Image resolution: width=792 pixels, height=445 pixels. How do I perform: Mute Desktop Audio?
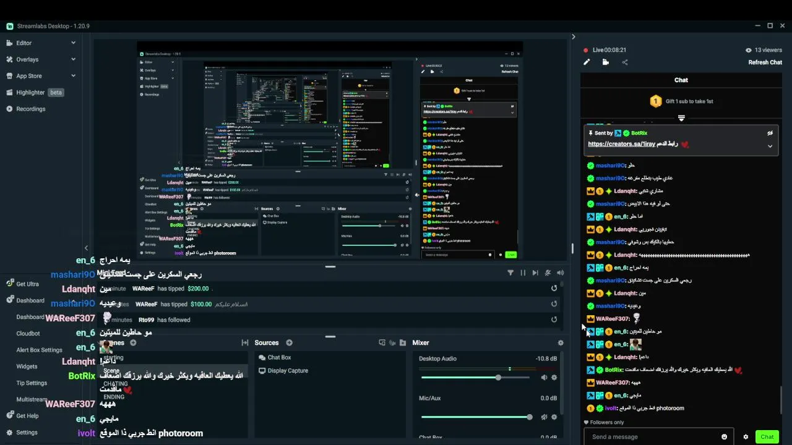click(544, 377)
